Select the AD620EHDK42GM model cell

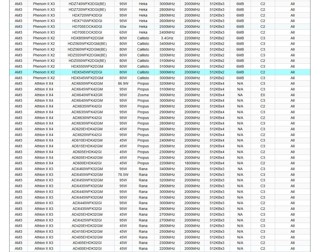pyautogui.click(x=87, y=129)
